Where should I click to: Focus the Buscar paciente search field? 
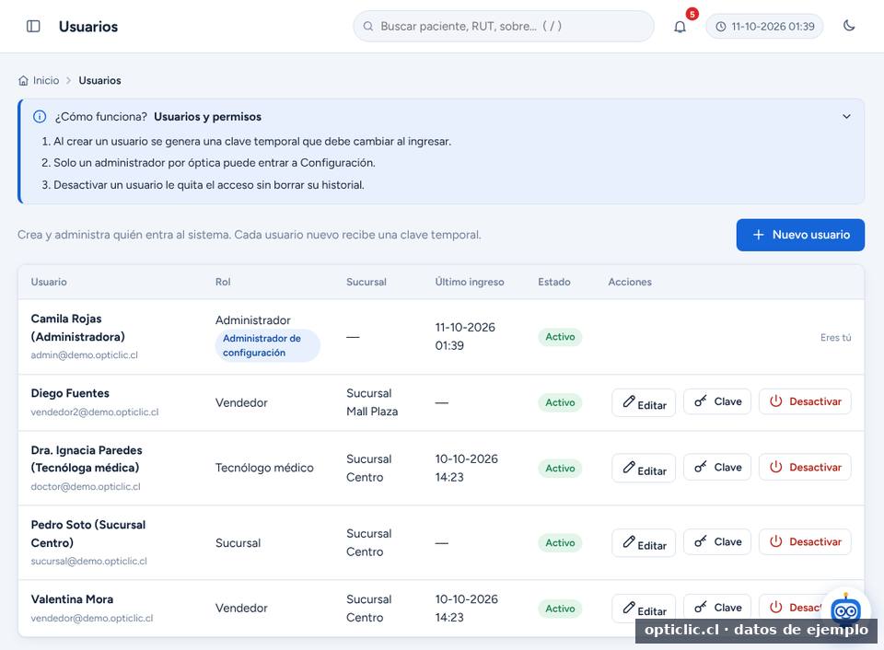(x=504, y=27)
